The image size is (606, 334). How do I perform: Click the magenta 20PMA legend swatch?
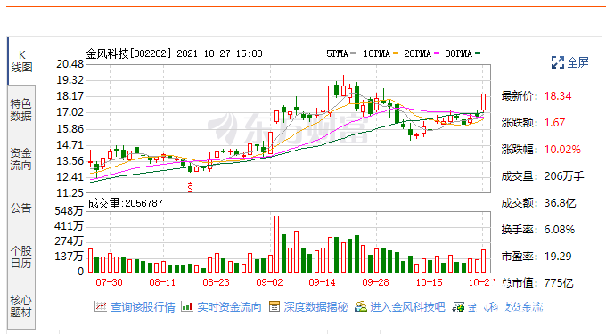click(437, 53)
